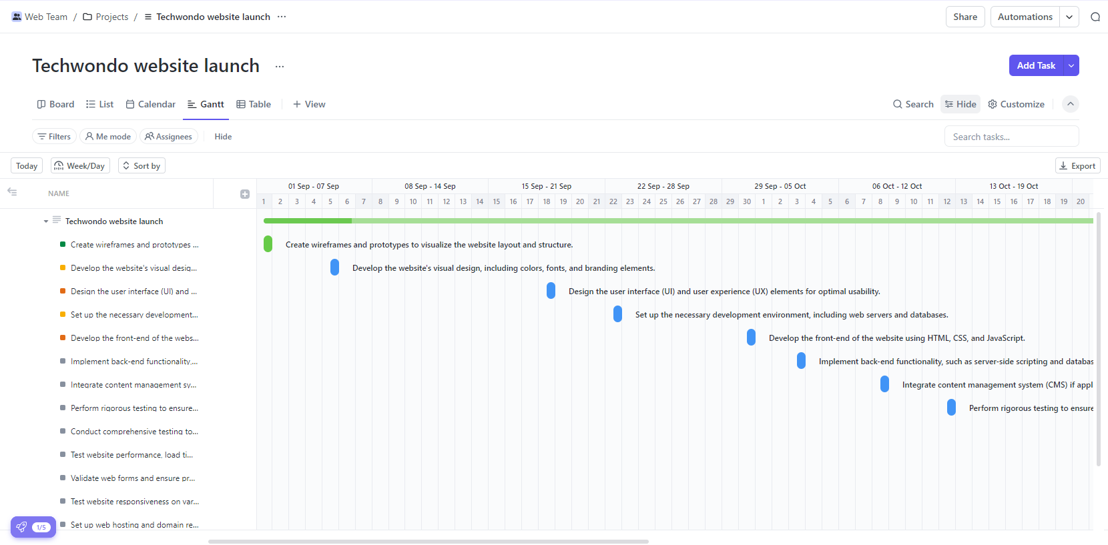Click the Export download button
This screenshot has height=545, width=1108.
click(x=1077, y=166)
